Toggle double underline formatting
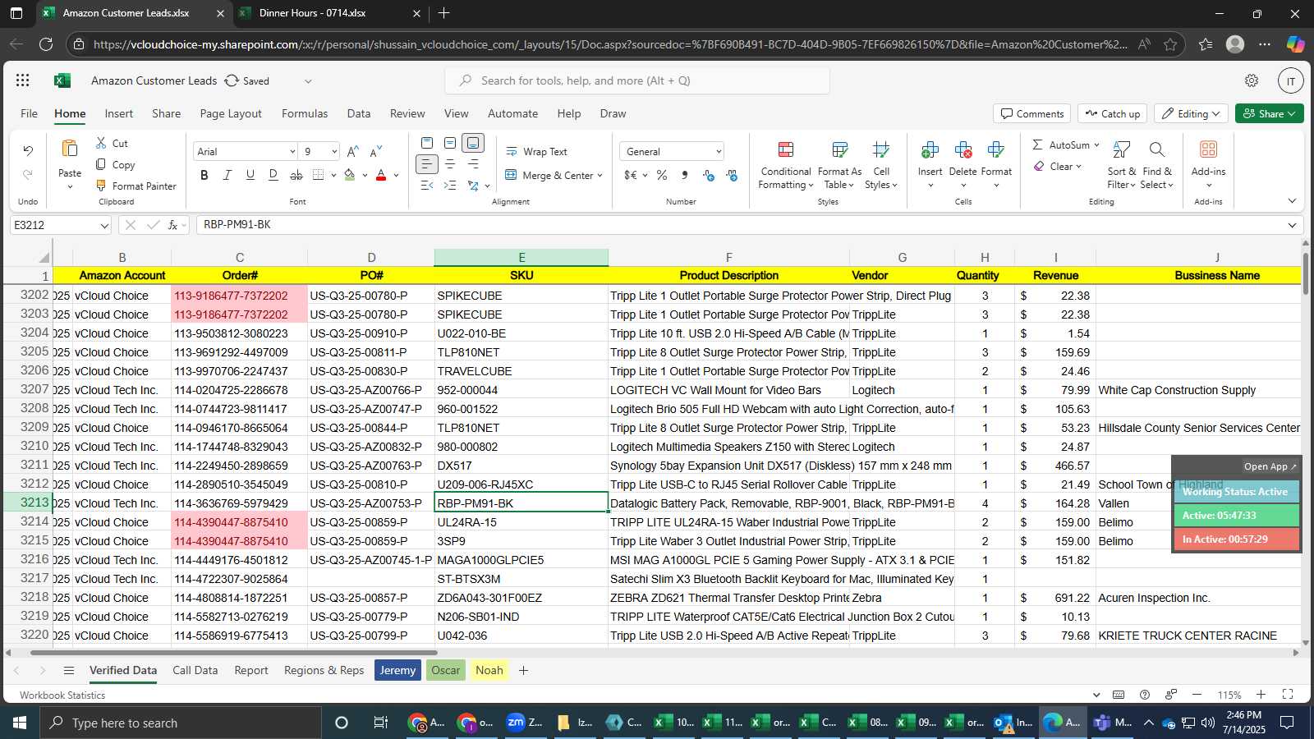The image size is (1314, 739). (x=273, y=175)
